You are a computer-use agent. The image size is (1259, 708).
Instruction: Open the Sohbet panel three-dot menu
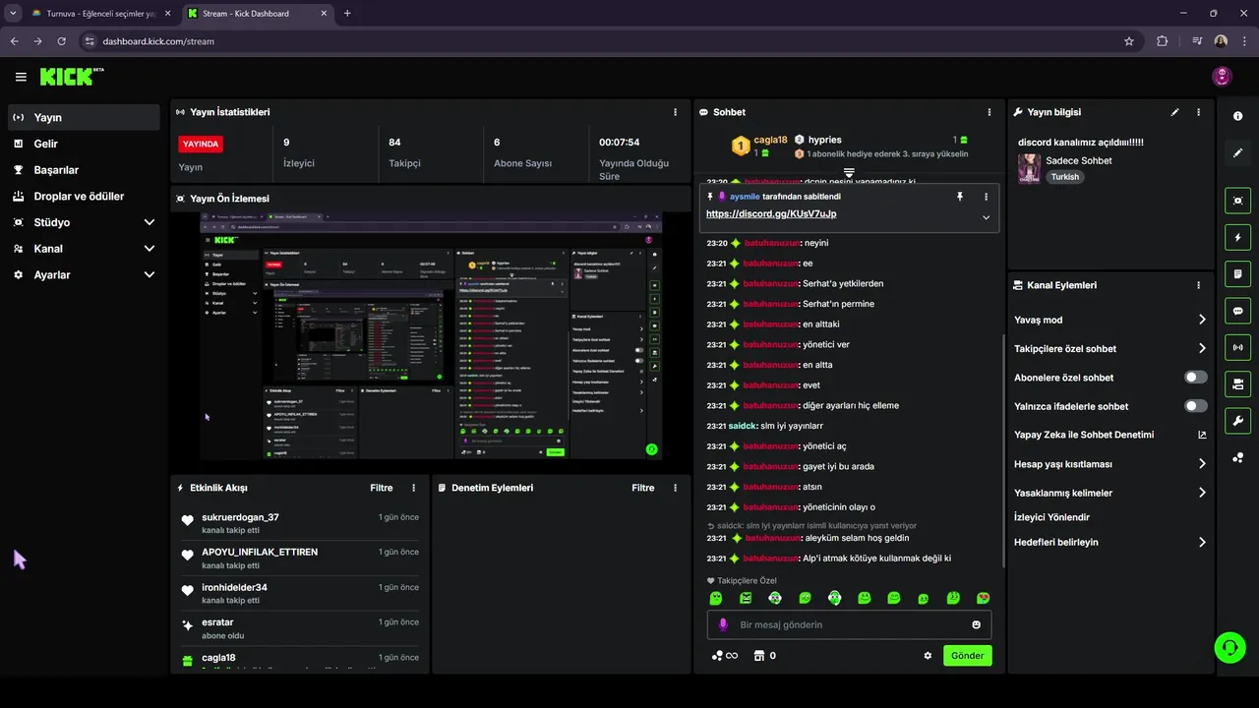pyautogui.click(x=989, y=112)
